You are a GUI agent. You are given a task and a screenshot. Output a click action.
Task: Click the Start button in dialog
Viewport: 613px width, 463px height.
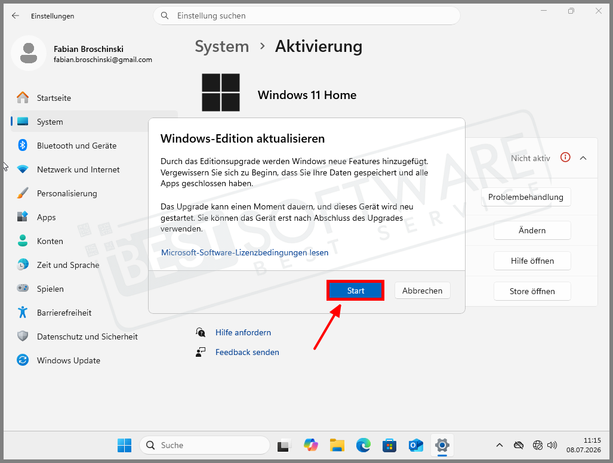tap(355, 291)
